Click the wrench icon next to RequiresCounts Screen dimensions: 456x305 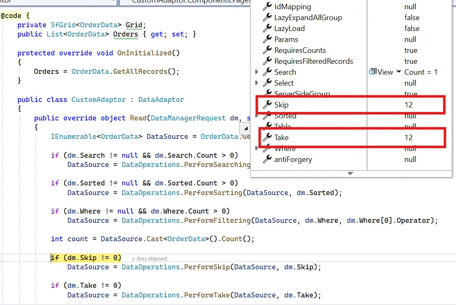tap(267, 50)
